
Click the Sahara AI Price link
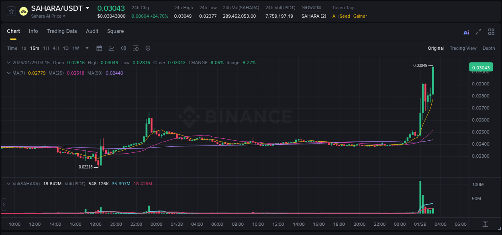(48, 16)
